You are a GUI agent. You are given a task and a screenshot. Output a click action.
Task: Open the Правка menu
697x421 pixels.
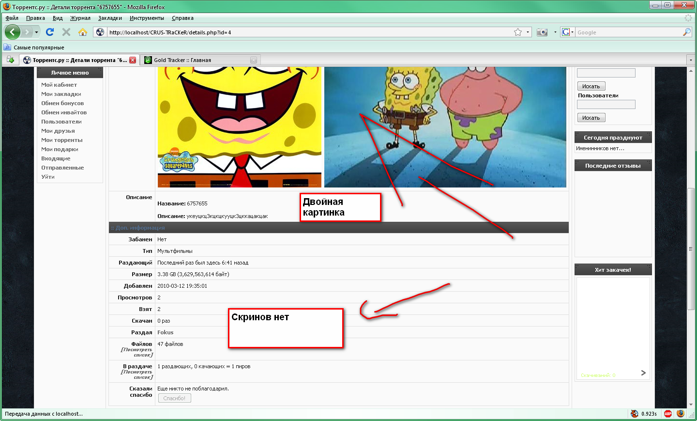click(x=35, y=18)
